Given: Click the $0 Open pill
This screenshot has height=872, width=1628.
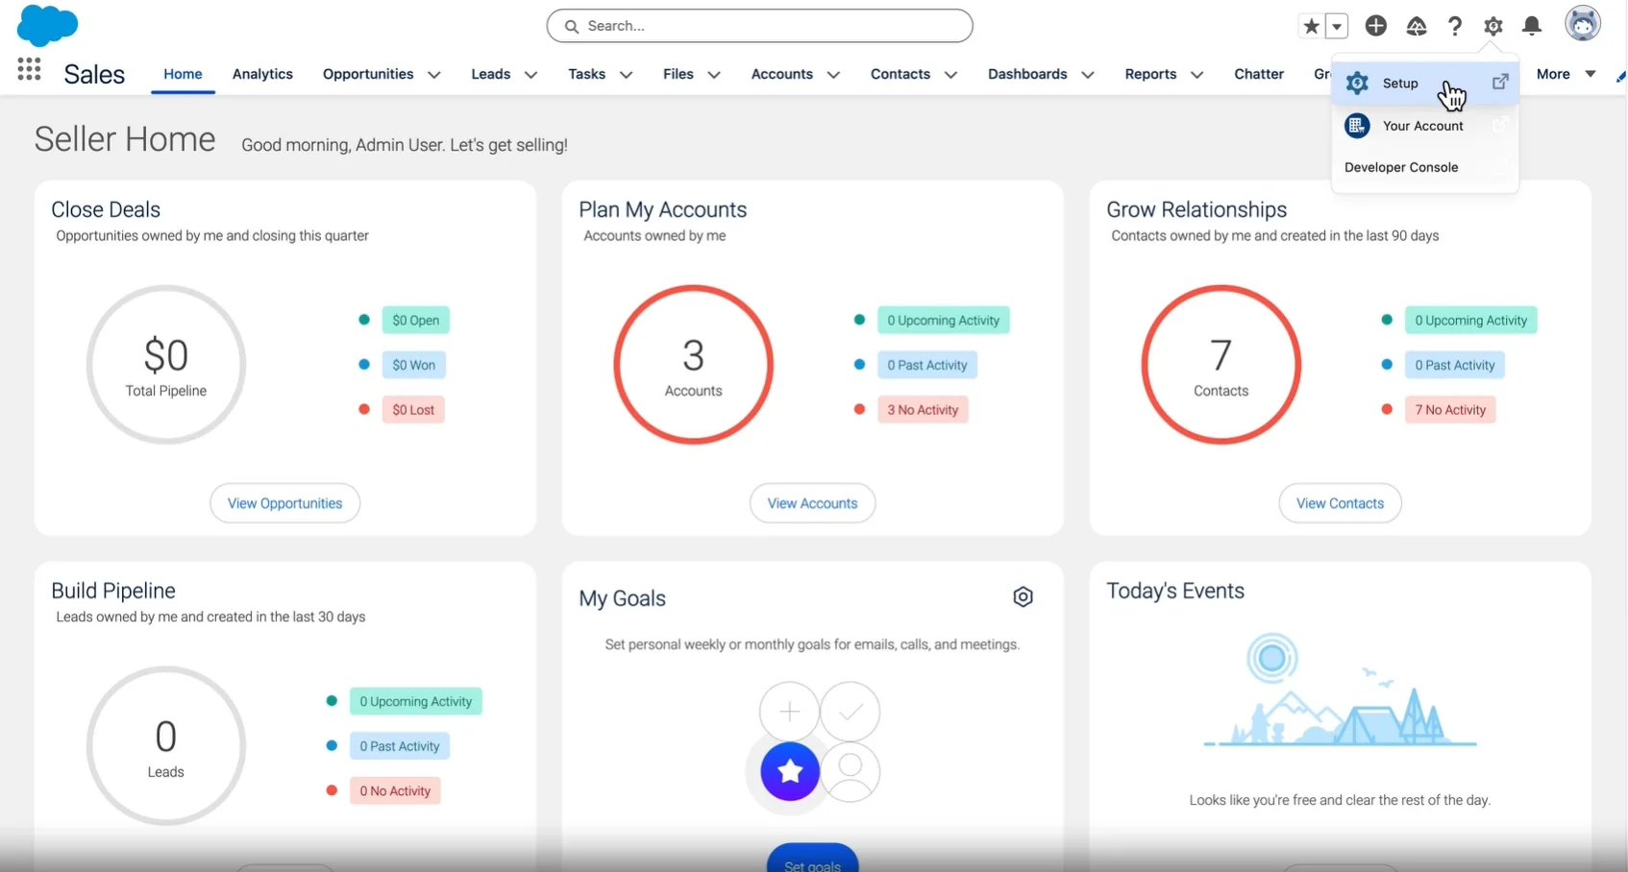Looking at the screenshot, I should (x=415, y=320).
